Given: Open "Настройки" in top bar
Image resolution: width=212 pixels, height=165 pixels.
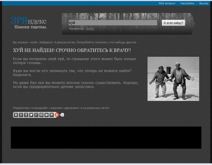Looking at the screenshot, I should tap(187, 3).
